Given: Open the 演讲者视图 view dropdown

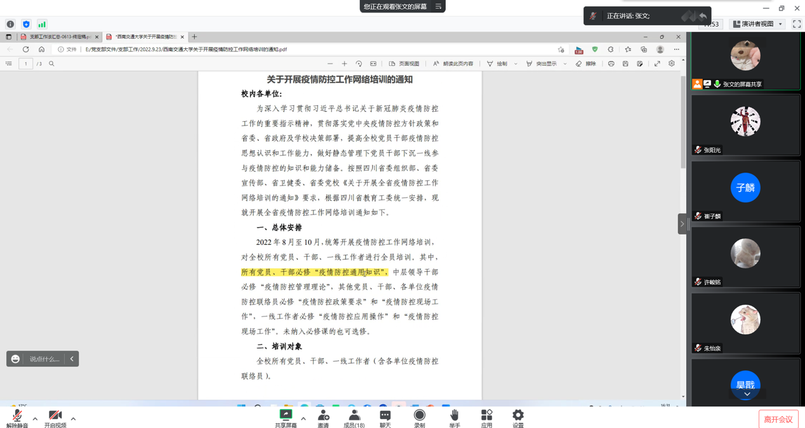Looking at the screenshot, I should pos(758,24).
